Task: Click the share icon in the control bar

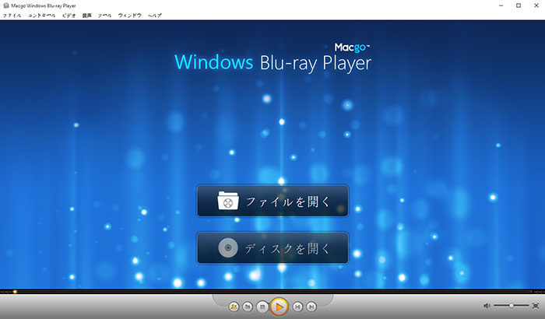Action: [x=234, y=307]
